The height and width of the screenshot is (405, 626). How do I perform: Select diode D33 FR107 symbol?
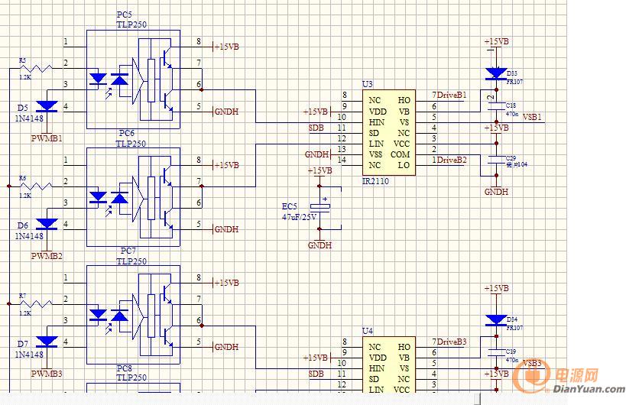pos(496,74)
